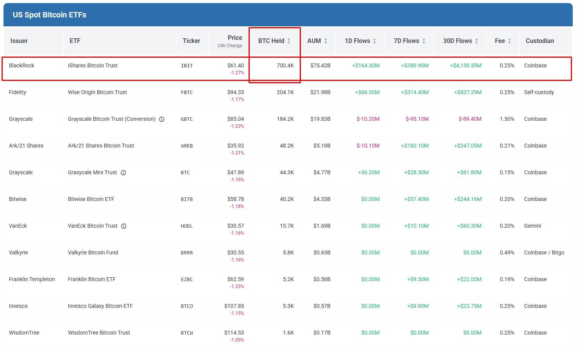Image resolution: width=577 pixels, height=352 pixels.
Task: Select the Fidelity issuer cell
Action: tap(17, 92)
